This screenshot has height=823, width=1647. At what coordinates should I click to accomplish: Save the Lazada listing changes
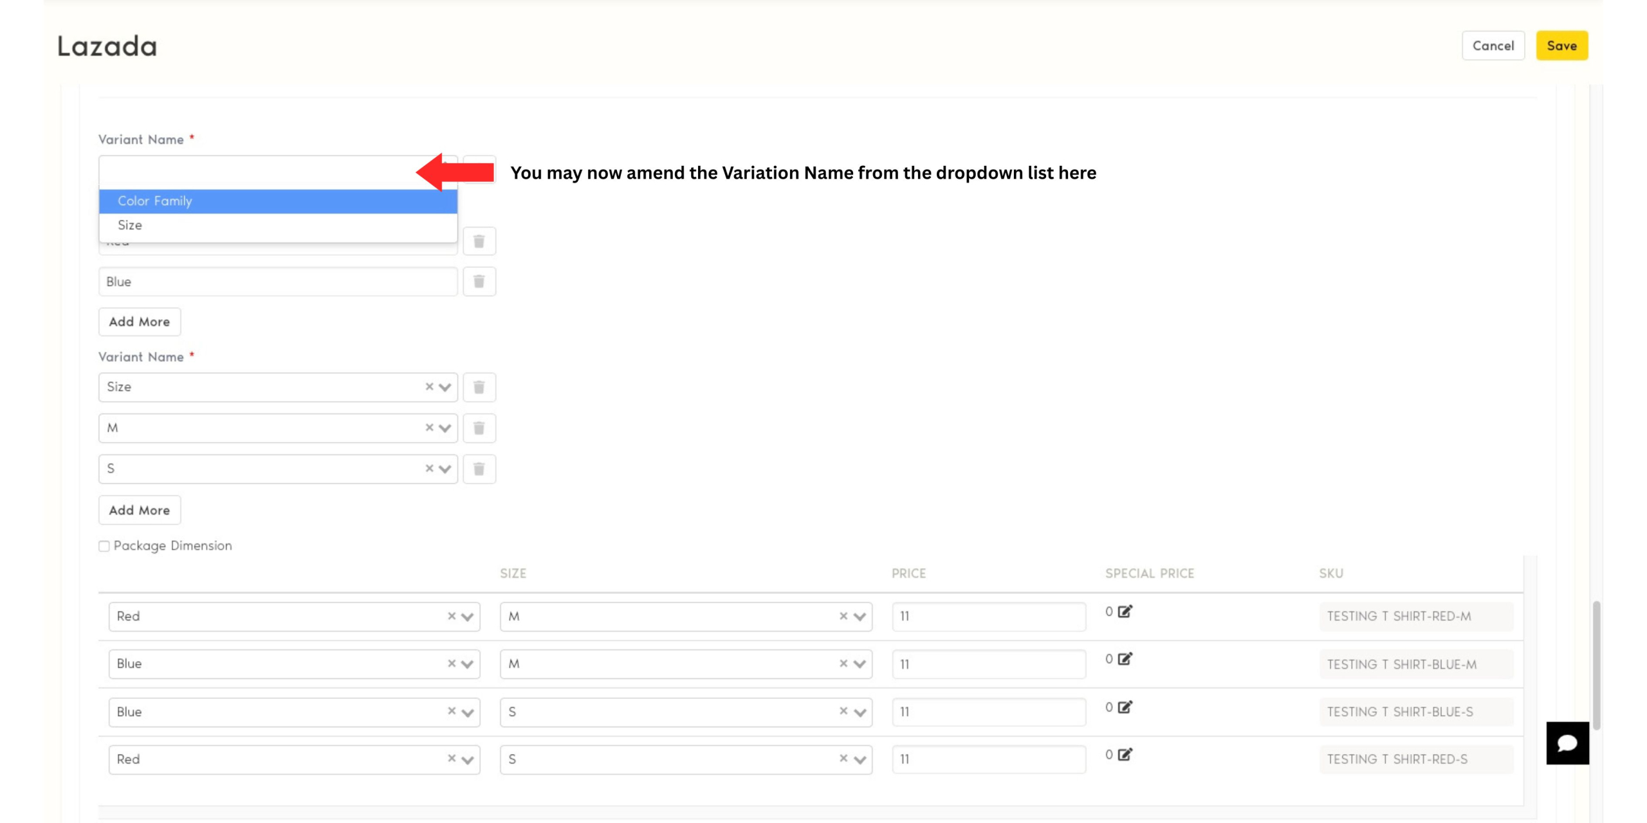pyautogui.click(x=1561, y=46)
